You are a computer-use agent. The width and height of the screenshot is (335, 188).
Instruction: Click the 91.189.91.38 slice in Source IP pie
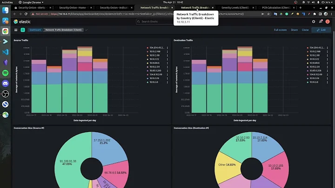[x=68, y=162]
